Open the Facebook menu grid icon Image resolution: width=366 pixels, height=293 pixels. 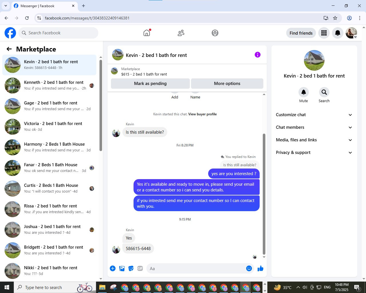pyautogui.click(x=324, y=33)
